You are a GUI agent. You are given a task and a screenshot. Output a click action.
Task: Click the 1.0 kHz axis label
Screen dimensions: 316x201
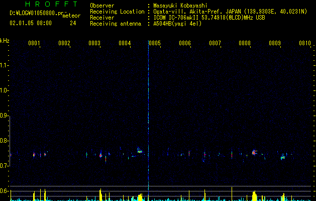point(4,90)
